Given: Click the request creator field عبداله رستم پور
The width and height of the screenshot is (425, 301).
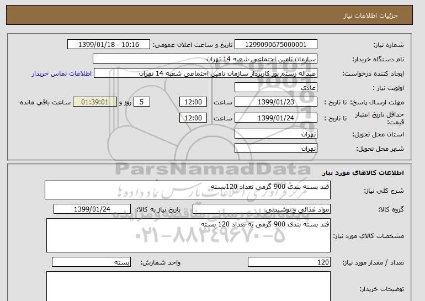Looking at the screenshot, I should click(x=205, y=73).
